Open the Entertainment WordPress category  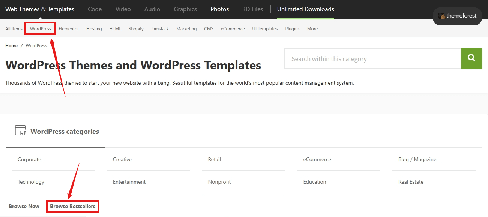(129, 182)
